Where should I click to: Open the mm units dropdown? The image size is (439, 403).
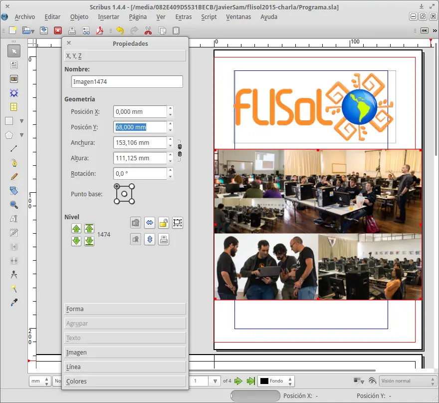pyautogui.click(x=40, y=381)
